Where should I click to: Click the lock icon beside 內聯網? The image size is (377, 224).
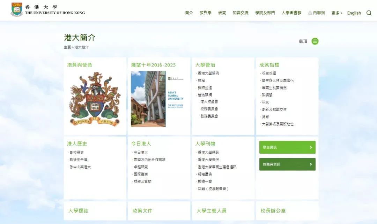click(309, 13)
